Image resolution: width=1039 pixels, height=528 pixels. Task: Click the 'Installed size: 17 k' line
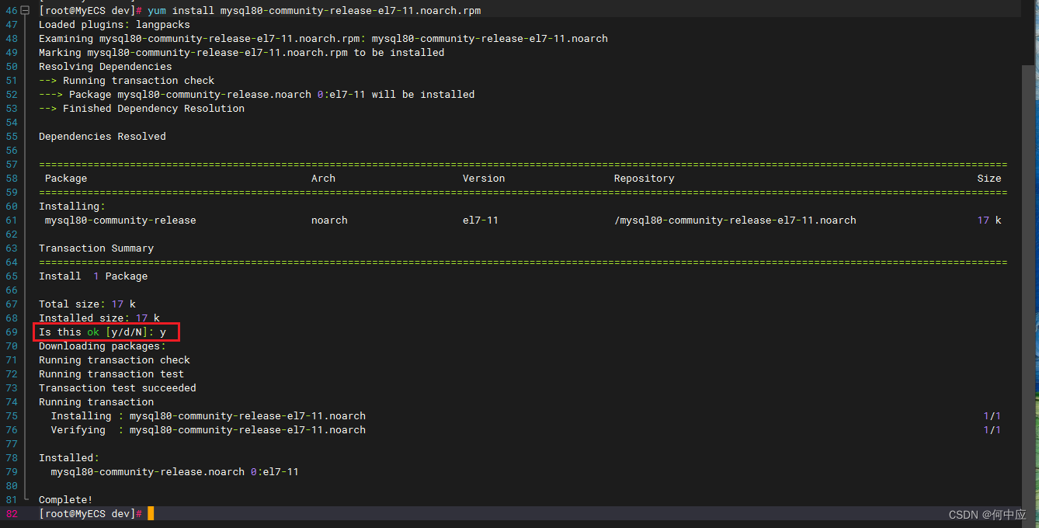[99, 318]
